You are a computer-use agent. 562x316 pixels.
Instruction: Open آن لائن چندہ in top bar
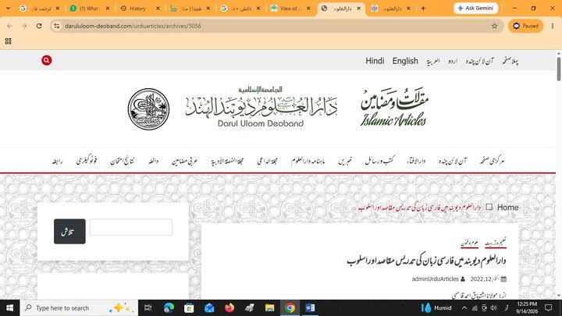click(479, 62)
